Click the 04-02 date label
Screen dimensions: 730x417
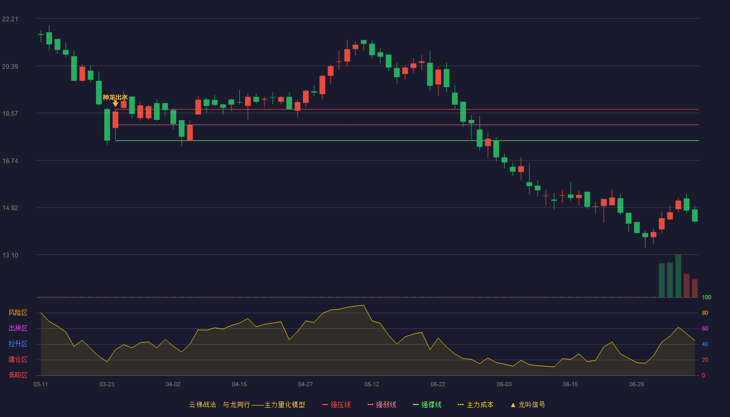pyautogui.click(x=173, y=384)
